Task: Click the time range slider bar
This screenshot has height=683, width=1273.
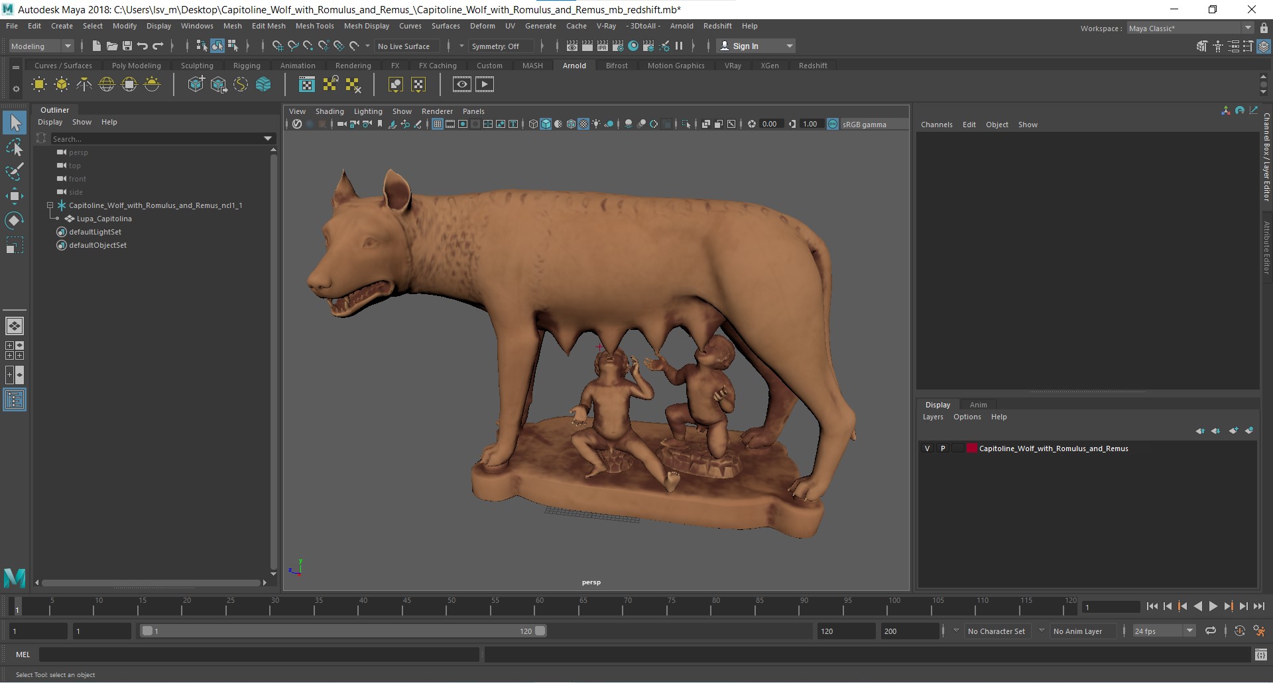Action: (x=344, y=631)
